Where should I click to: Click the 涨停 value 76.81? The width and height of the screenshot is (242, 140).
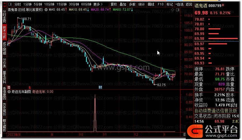tap(220, 69)
